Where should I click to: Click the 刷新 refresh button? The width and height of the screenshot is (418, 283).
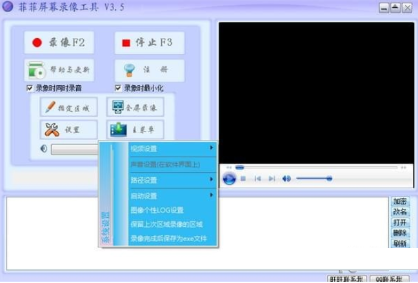tap(400, 243)
